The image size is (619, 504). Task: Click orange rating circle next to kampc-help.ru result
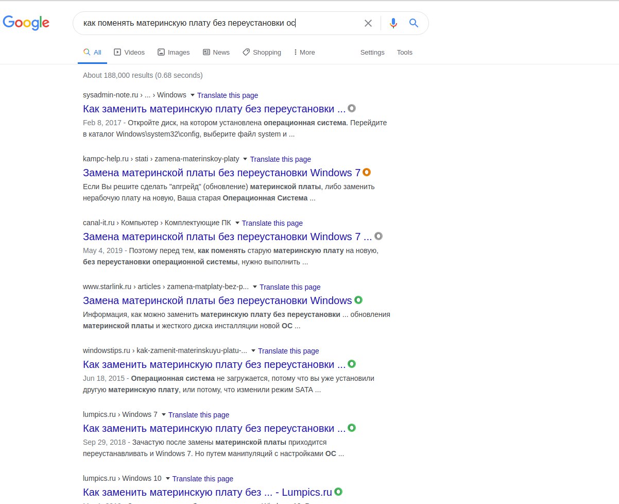point(367,172)
